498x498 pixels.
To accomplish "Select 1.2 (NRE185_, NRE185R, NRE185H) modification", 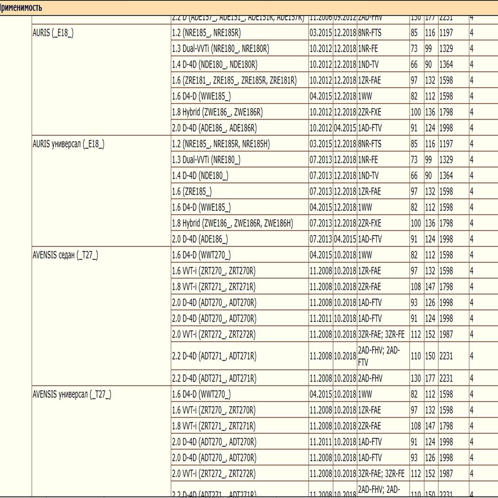I will point(221,144).
